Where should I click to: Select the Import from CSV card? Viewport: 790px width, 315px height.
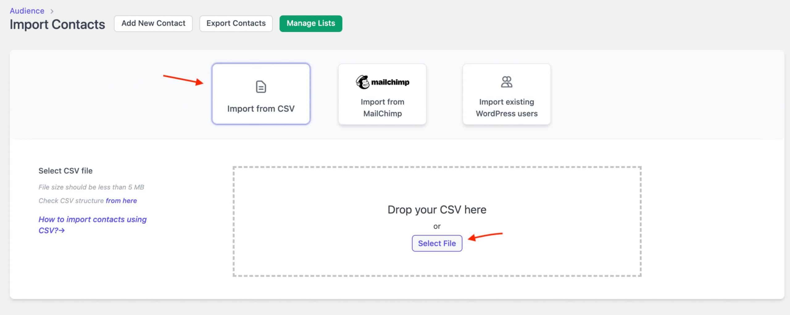(261, 94)
